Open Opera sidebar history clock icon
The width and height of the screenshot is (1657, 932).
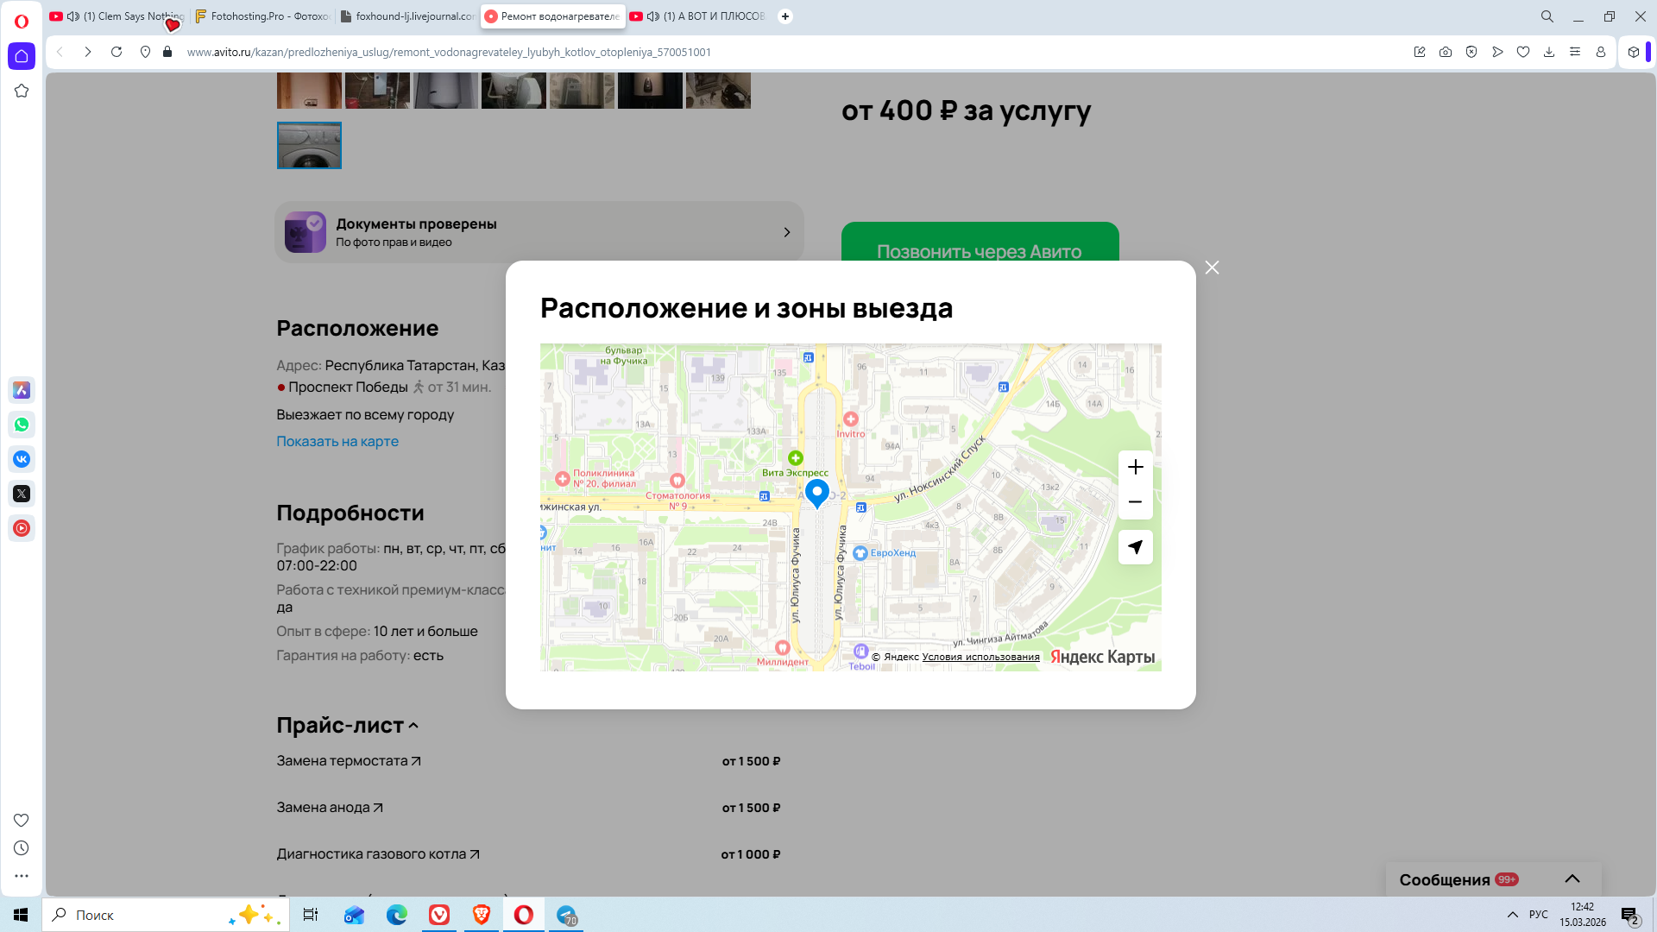(x=22, y=848)
